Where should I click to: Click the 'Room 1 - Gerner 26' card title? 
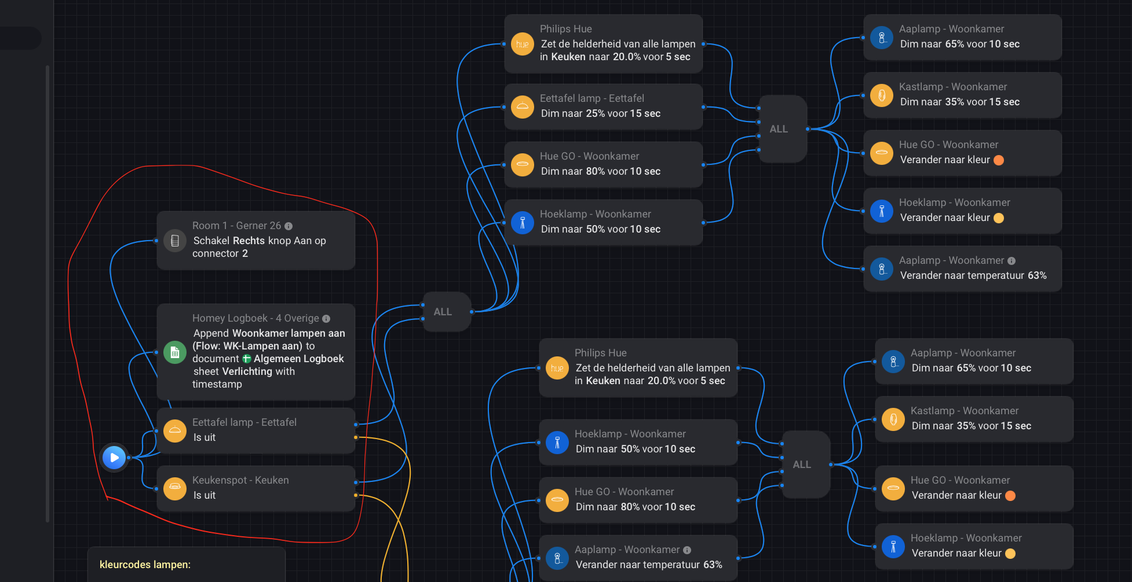pos(236,226)
